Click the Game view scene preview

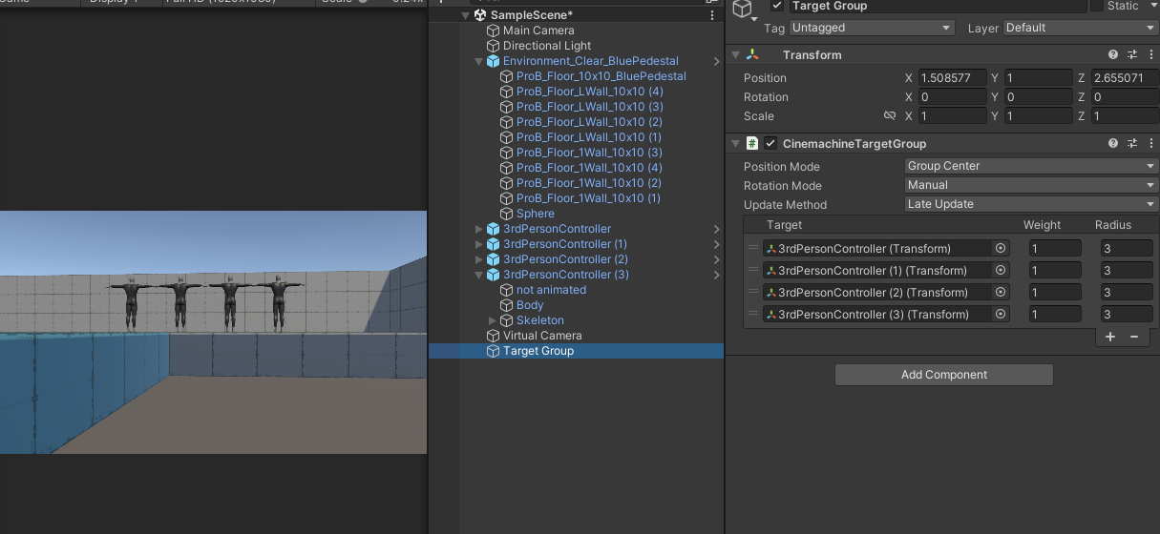pyautogui.click(x=213, y=332)
